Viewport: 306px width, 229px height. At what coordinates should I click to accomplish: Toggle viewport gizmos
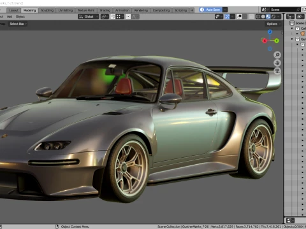tap(227, 17)
